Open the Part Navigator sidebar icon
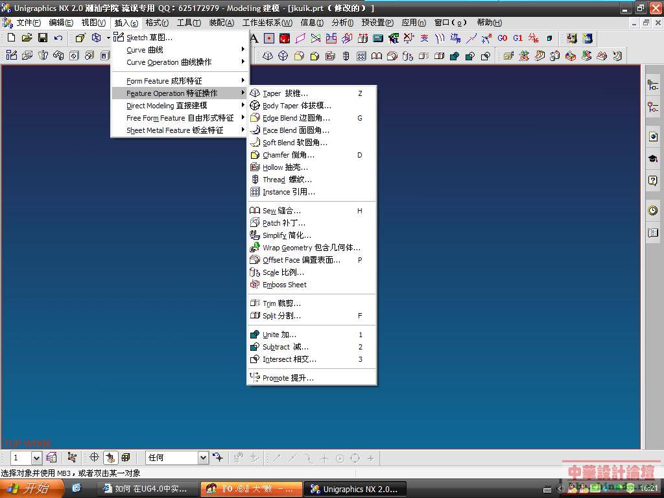This screenshot has width=664, height=498. click(652, 106)
